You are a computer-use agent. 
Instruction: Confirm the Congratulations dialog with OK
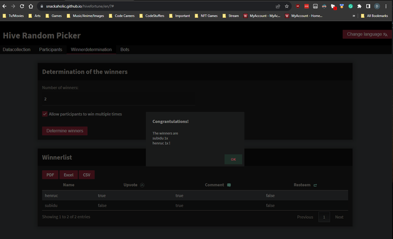[x=233, y=159]
